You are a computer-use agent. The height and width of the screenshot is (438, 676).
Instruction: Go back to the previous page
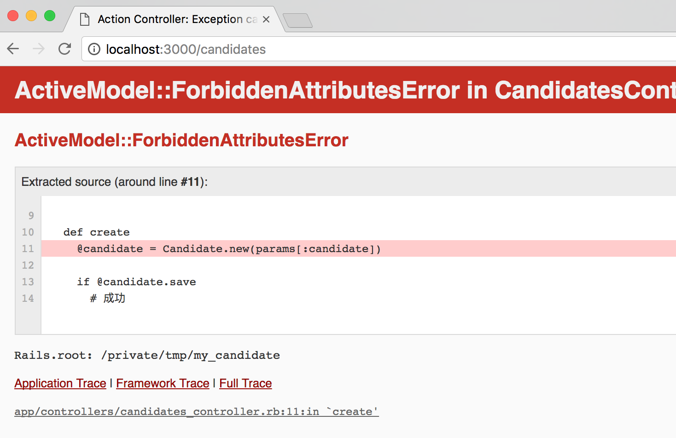pos(13,49)
